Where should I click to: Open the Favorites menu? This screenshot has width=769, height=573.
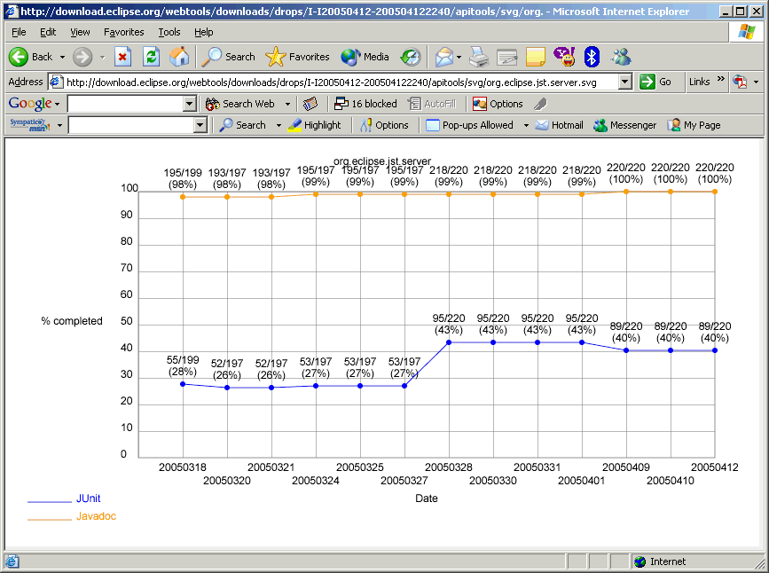pos(123,32)
